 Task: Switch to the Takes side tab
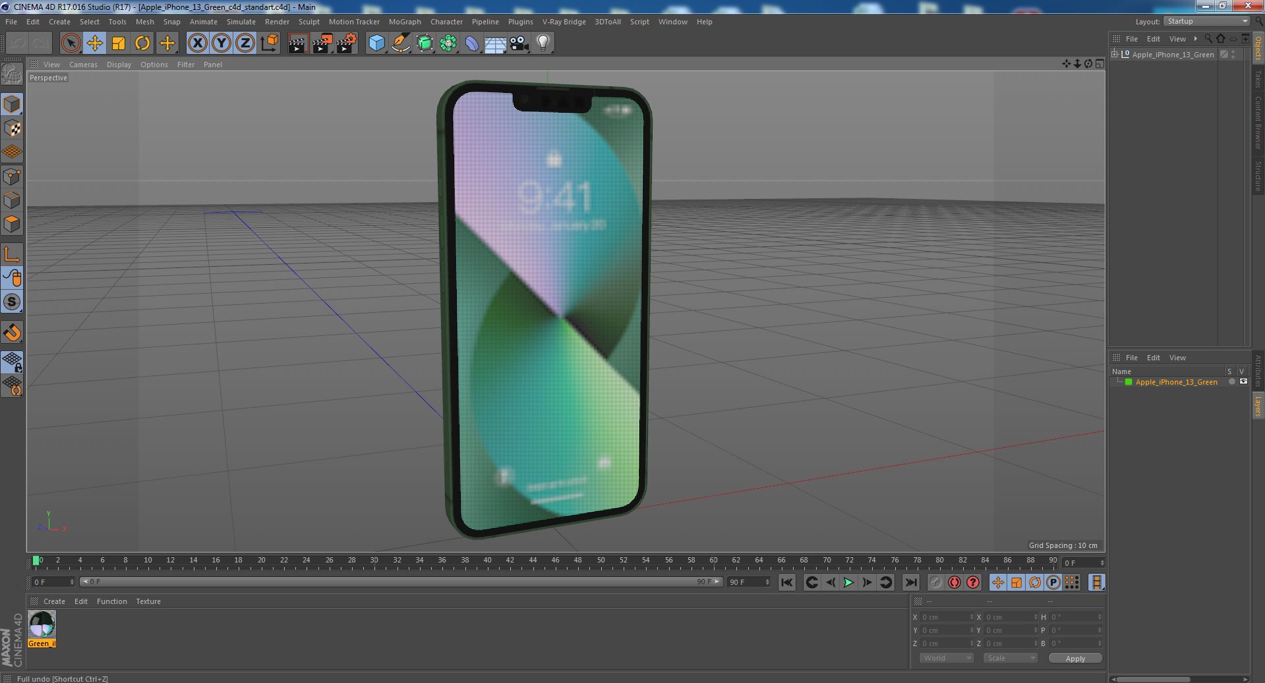[x=1258, y=78]
